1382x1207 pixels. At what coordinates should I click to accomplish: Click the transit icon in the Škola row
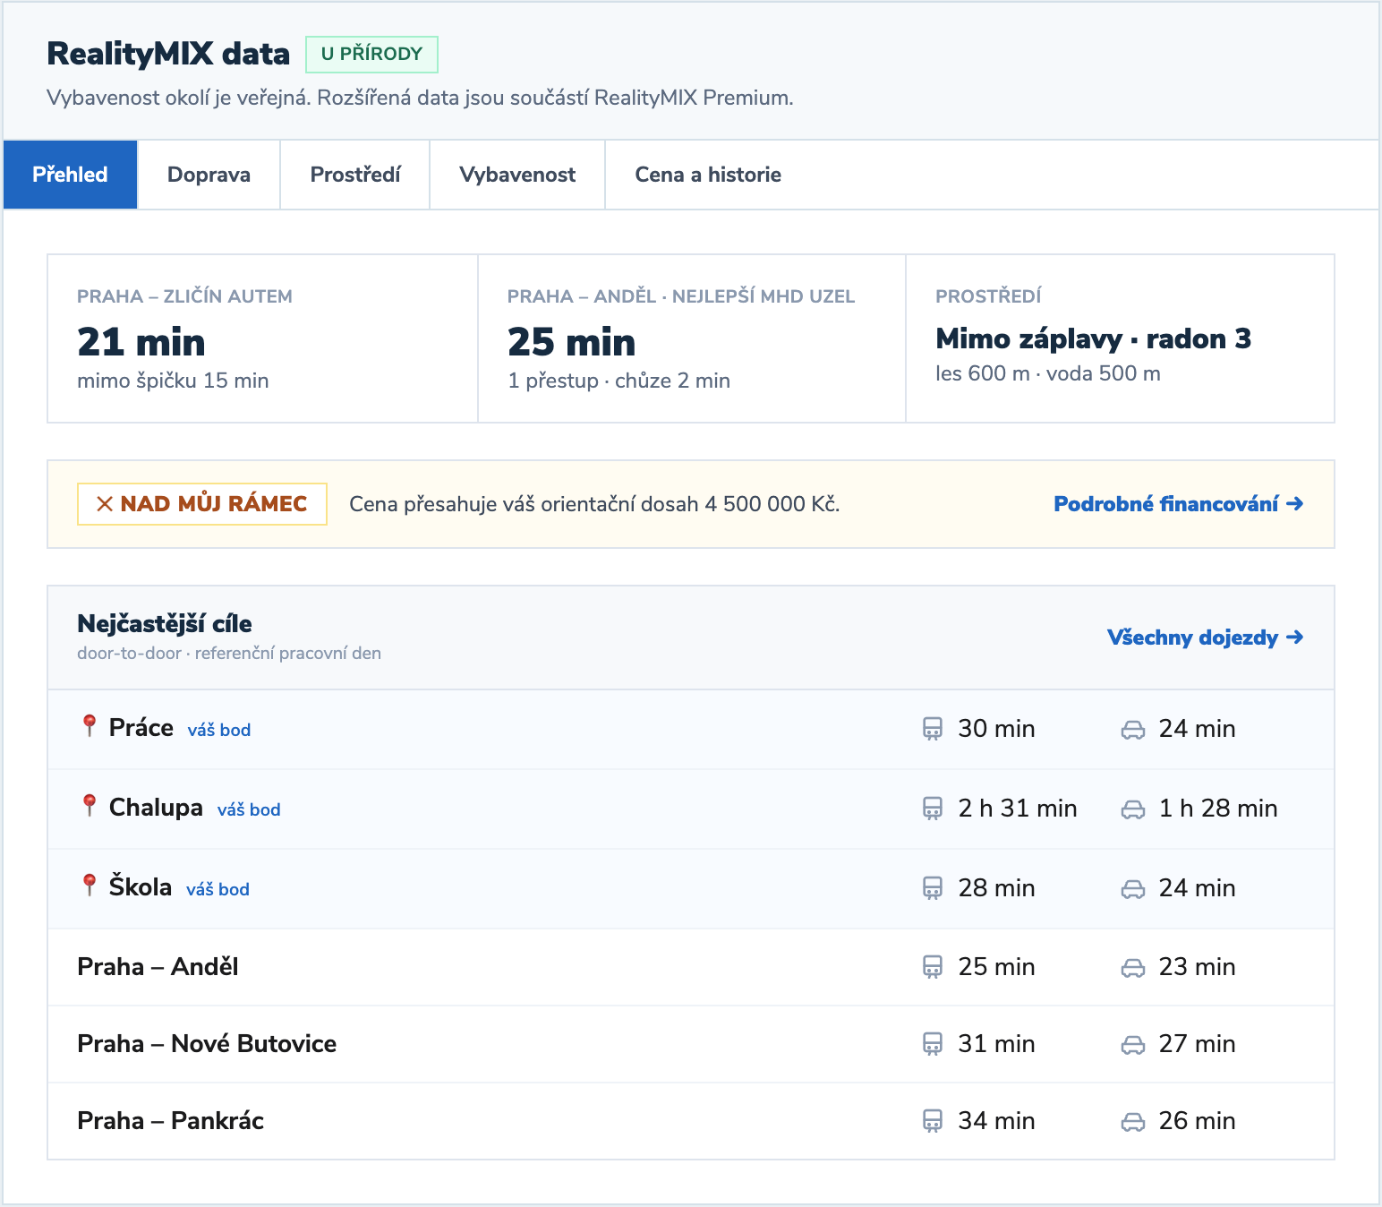(x=932, y=888)
